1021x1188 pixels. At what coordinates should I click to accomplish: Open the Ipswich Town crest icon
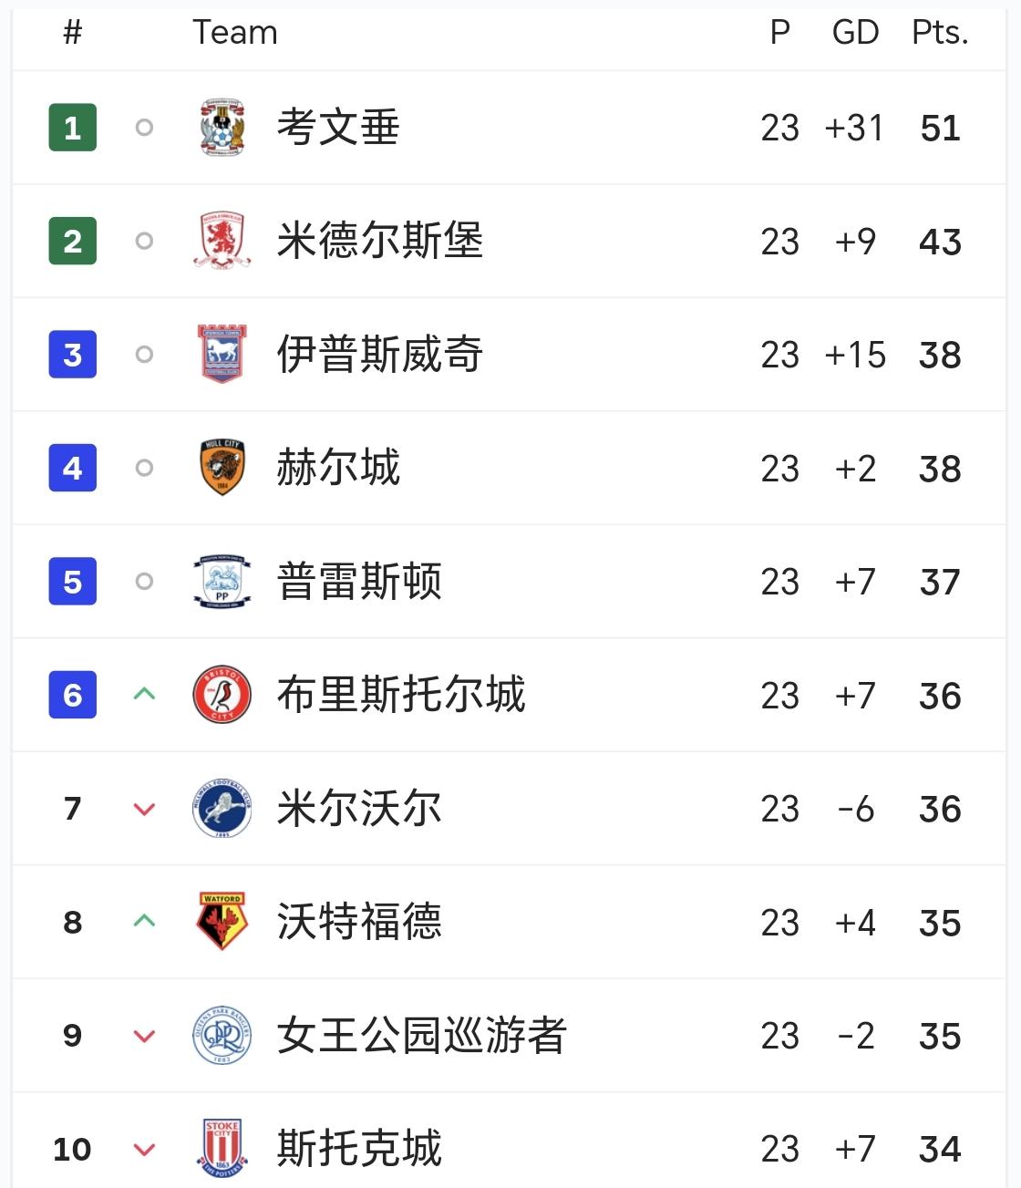point(222,354)
